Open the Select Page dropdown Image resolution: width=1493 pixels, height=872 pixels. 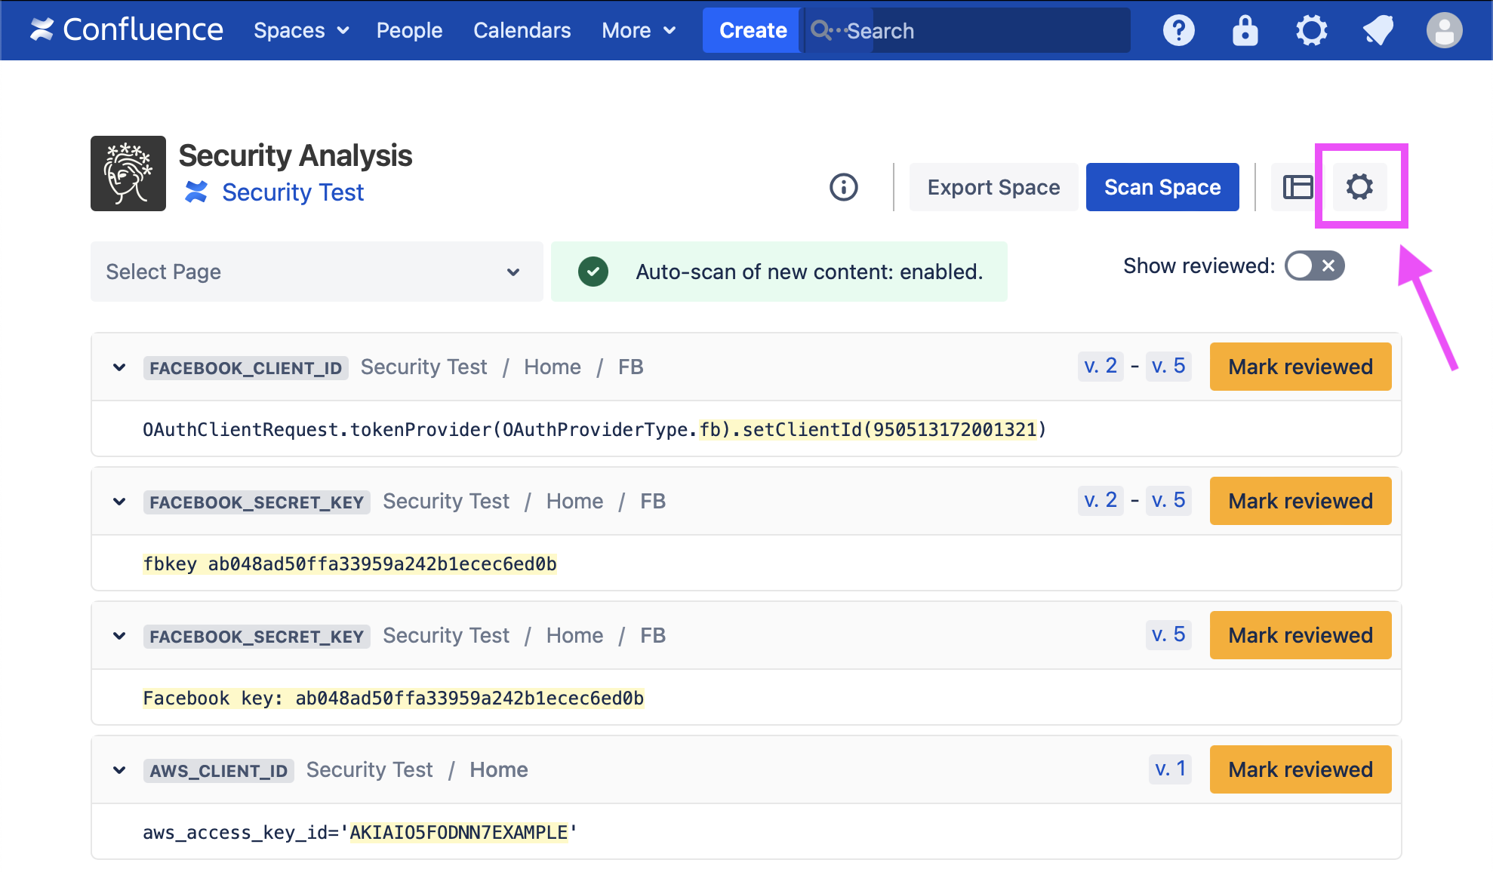click(x=316, y=272)
